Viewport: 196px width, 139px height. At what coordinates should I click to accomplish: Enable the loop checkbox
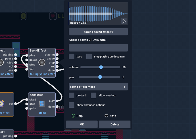pos(72,56)
